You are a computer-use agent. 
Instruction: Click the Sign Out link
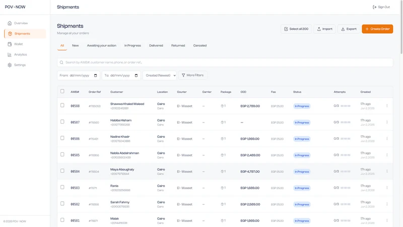tap(381, 7)
